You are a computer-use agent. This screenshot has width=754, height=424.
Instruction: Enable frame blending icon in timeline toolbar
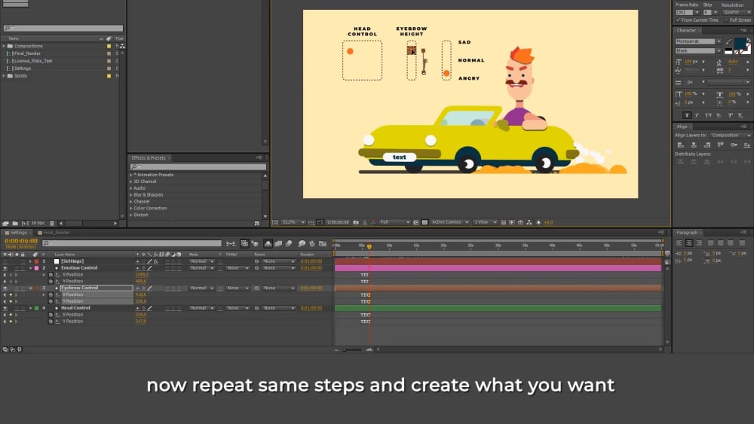pyautogui.click(x=278, y=243)
